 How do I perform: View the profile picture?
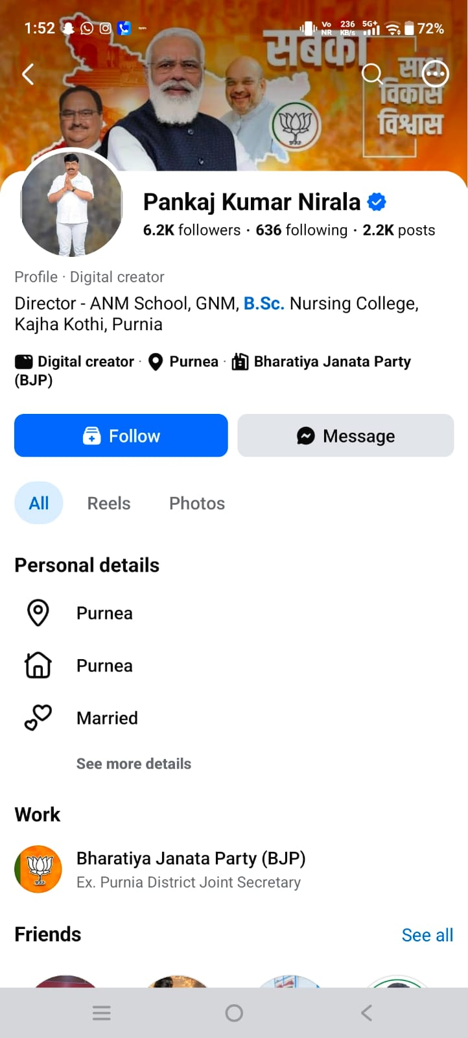point(71,204)
